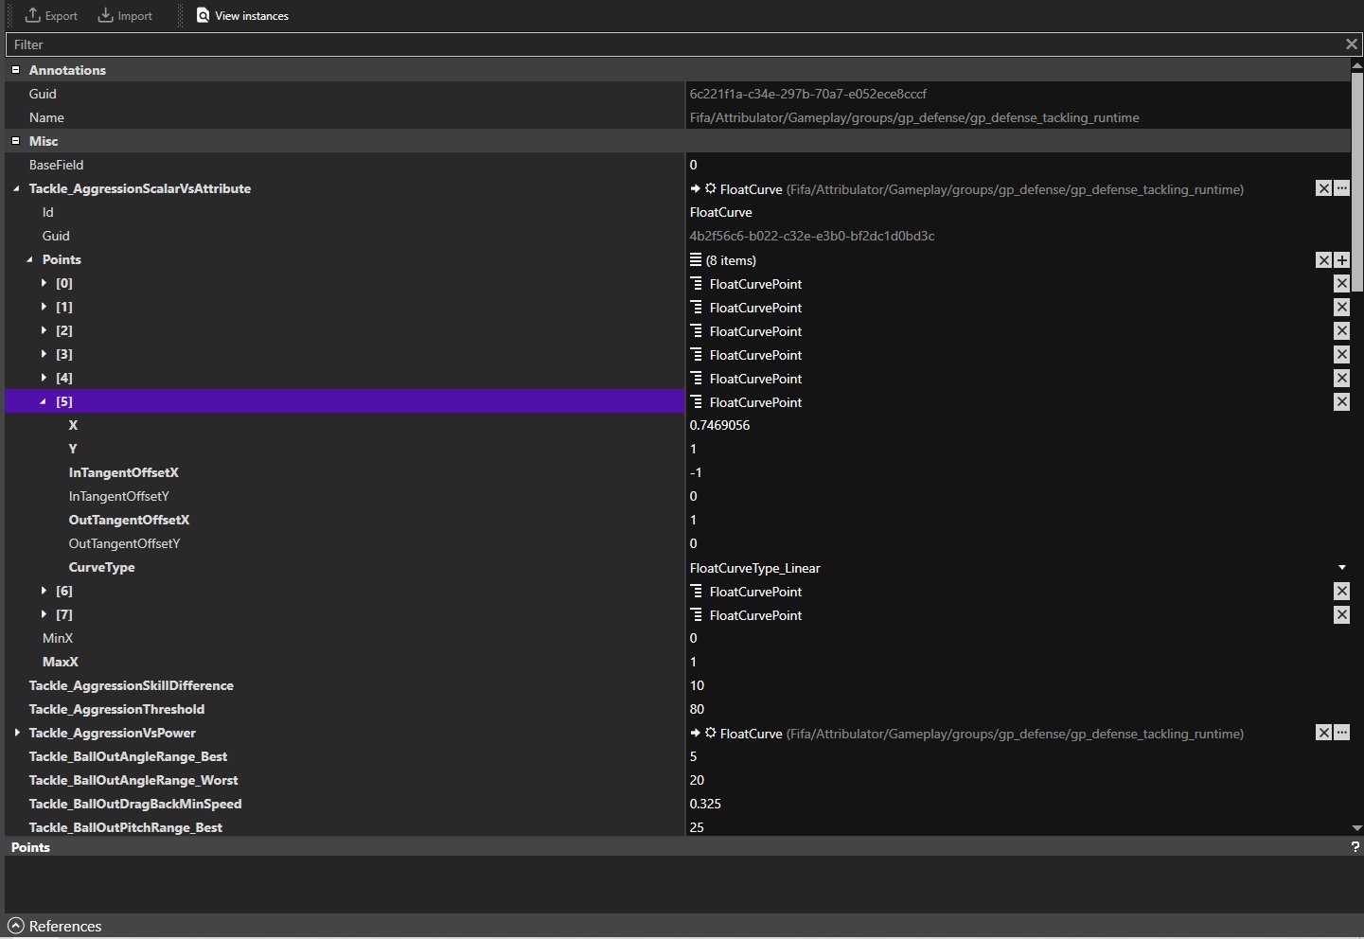Expand the References panel at the bottom
The width and height of the screenshot is (1364, 939).
tap(16, 926)
